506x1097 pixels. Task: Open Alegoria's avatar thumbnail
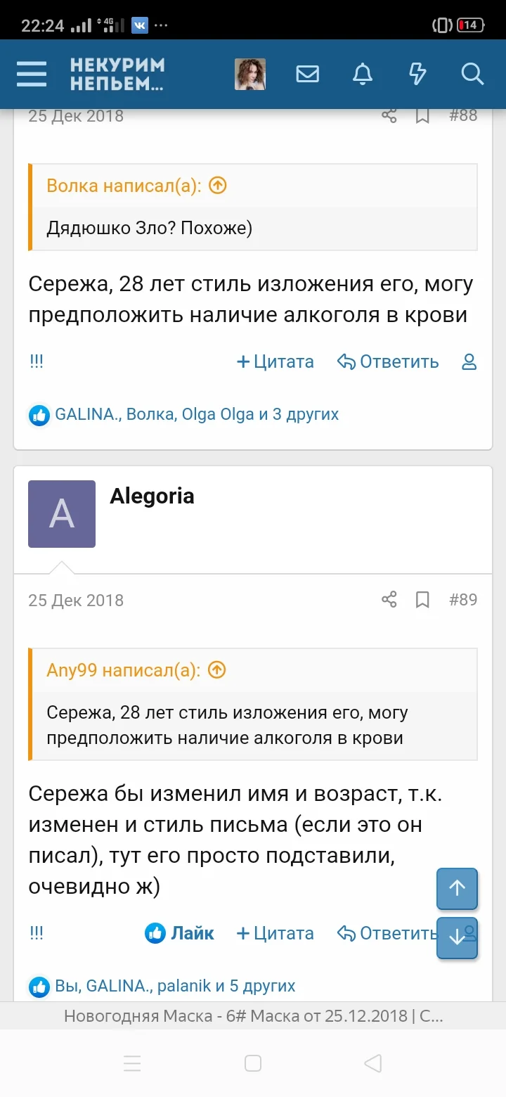[x=62, y=514]
